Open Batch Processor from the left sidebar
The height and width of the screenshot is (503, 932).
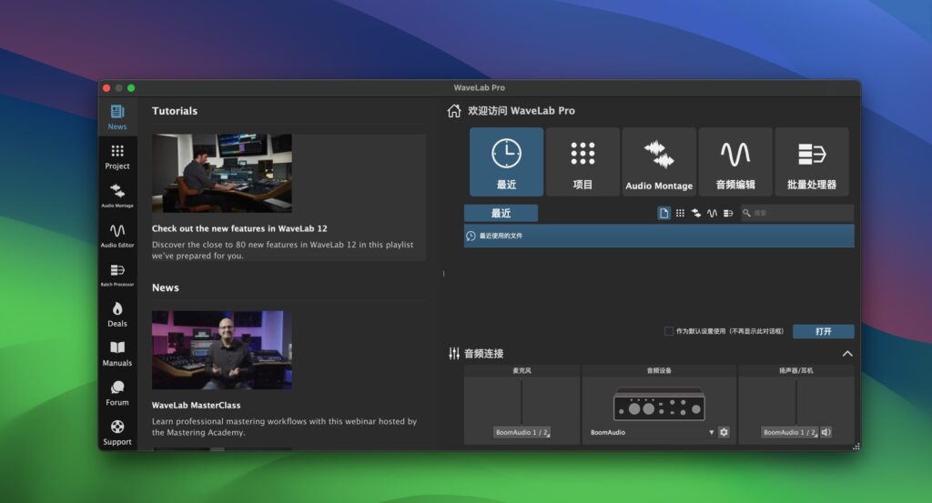click(x=117, y=275)
